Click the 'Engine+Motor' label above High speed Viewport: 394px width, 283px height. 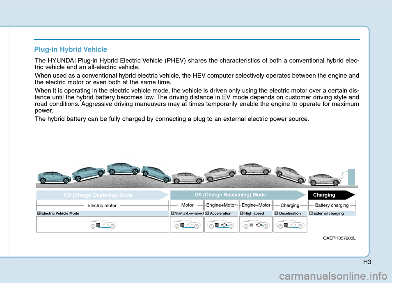coord(256,205)
